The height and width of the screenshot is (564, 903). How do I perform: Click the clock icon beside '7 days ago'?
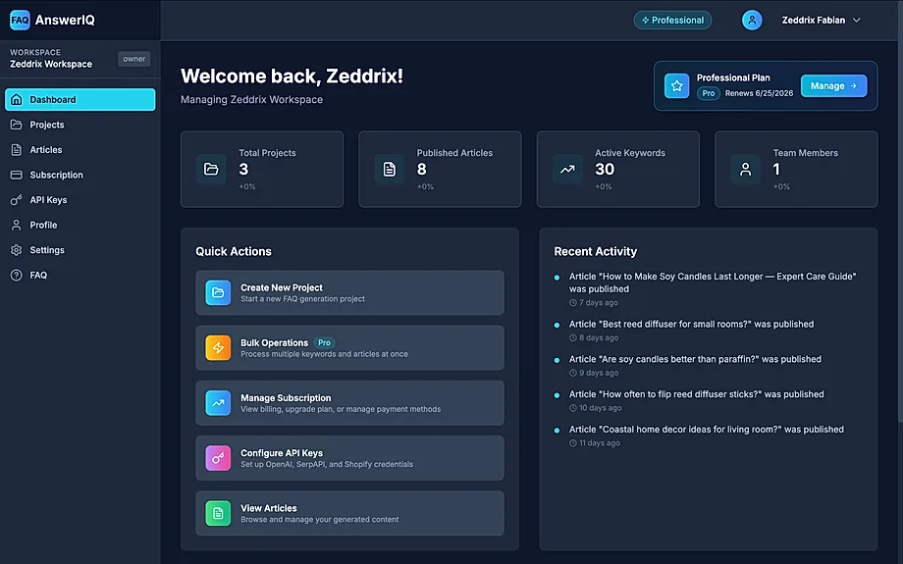[x=573, y=303]
